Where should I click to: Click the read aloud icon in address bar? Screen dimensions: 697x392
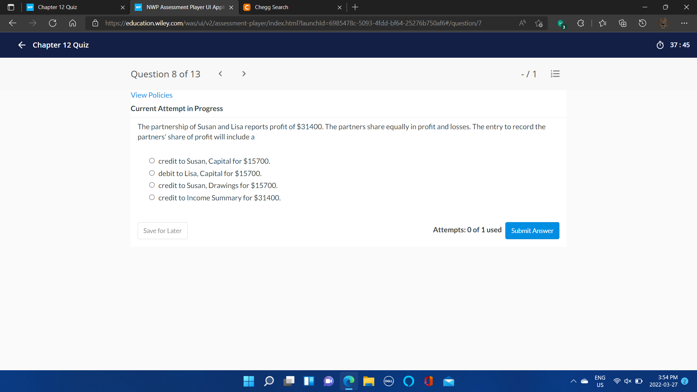(x=522, y=23)
